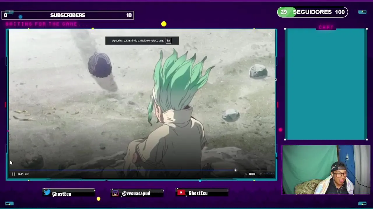The height and width of the screenshot is (209, 373).
Task: Click the Twitter icon beside GhostEcu
Action: pos(47,193)
